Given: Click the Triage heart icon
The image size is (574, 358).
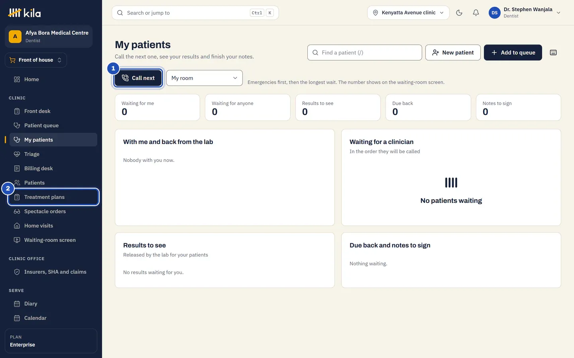Looking at the screenshot, I should point(17,154).
